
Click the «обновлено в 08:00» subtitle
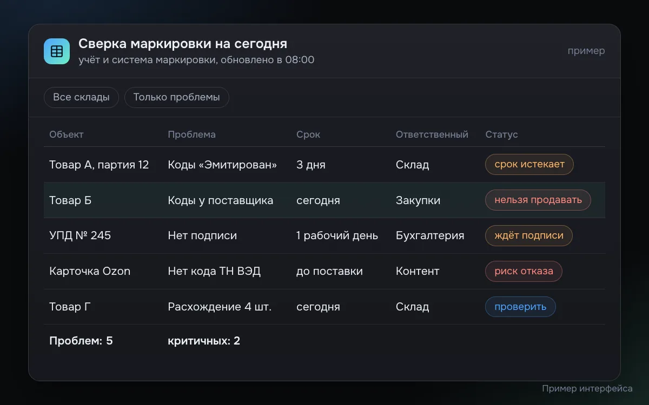(x=267, y=60)
